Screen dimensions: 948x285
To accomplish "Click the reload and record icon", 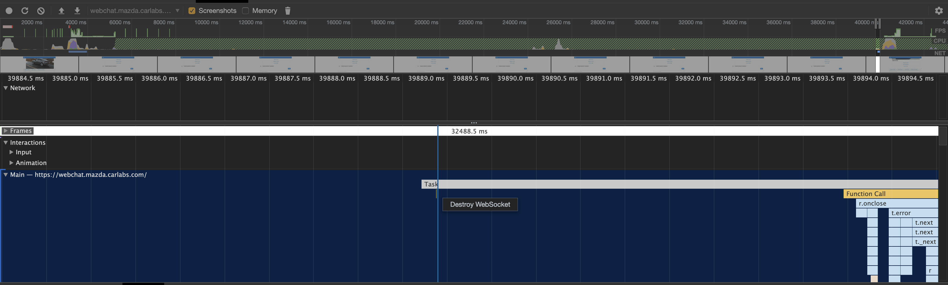I will 25,10.
